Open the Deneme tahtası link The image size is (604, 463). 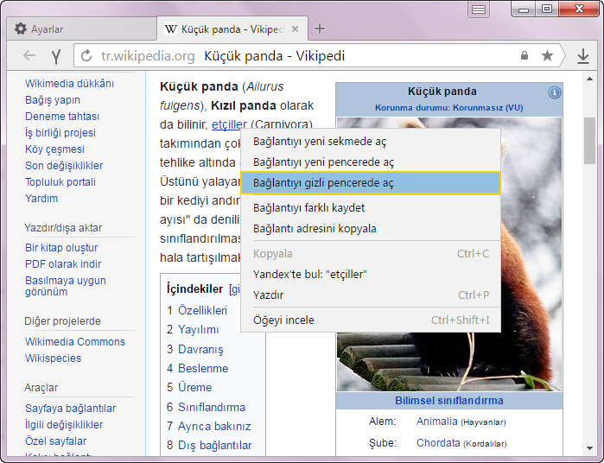click(62, 117)
